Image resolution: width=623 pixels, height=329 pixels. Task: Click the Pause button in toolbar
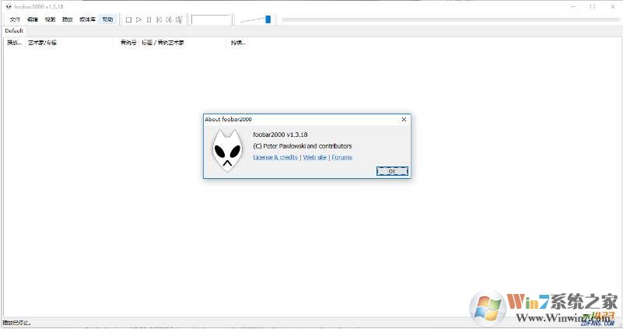click(x=149, y=19)
